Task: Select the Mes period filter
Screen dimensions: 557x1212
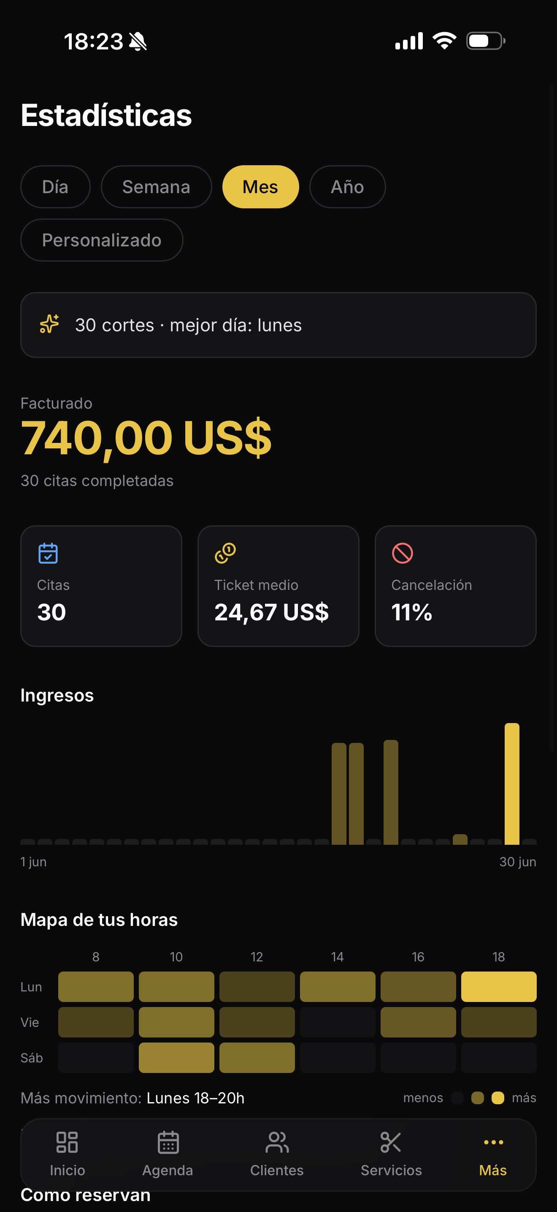Action: coord(261,187)
